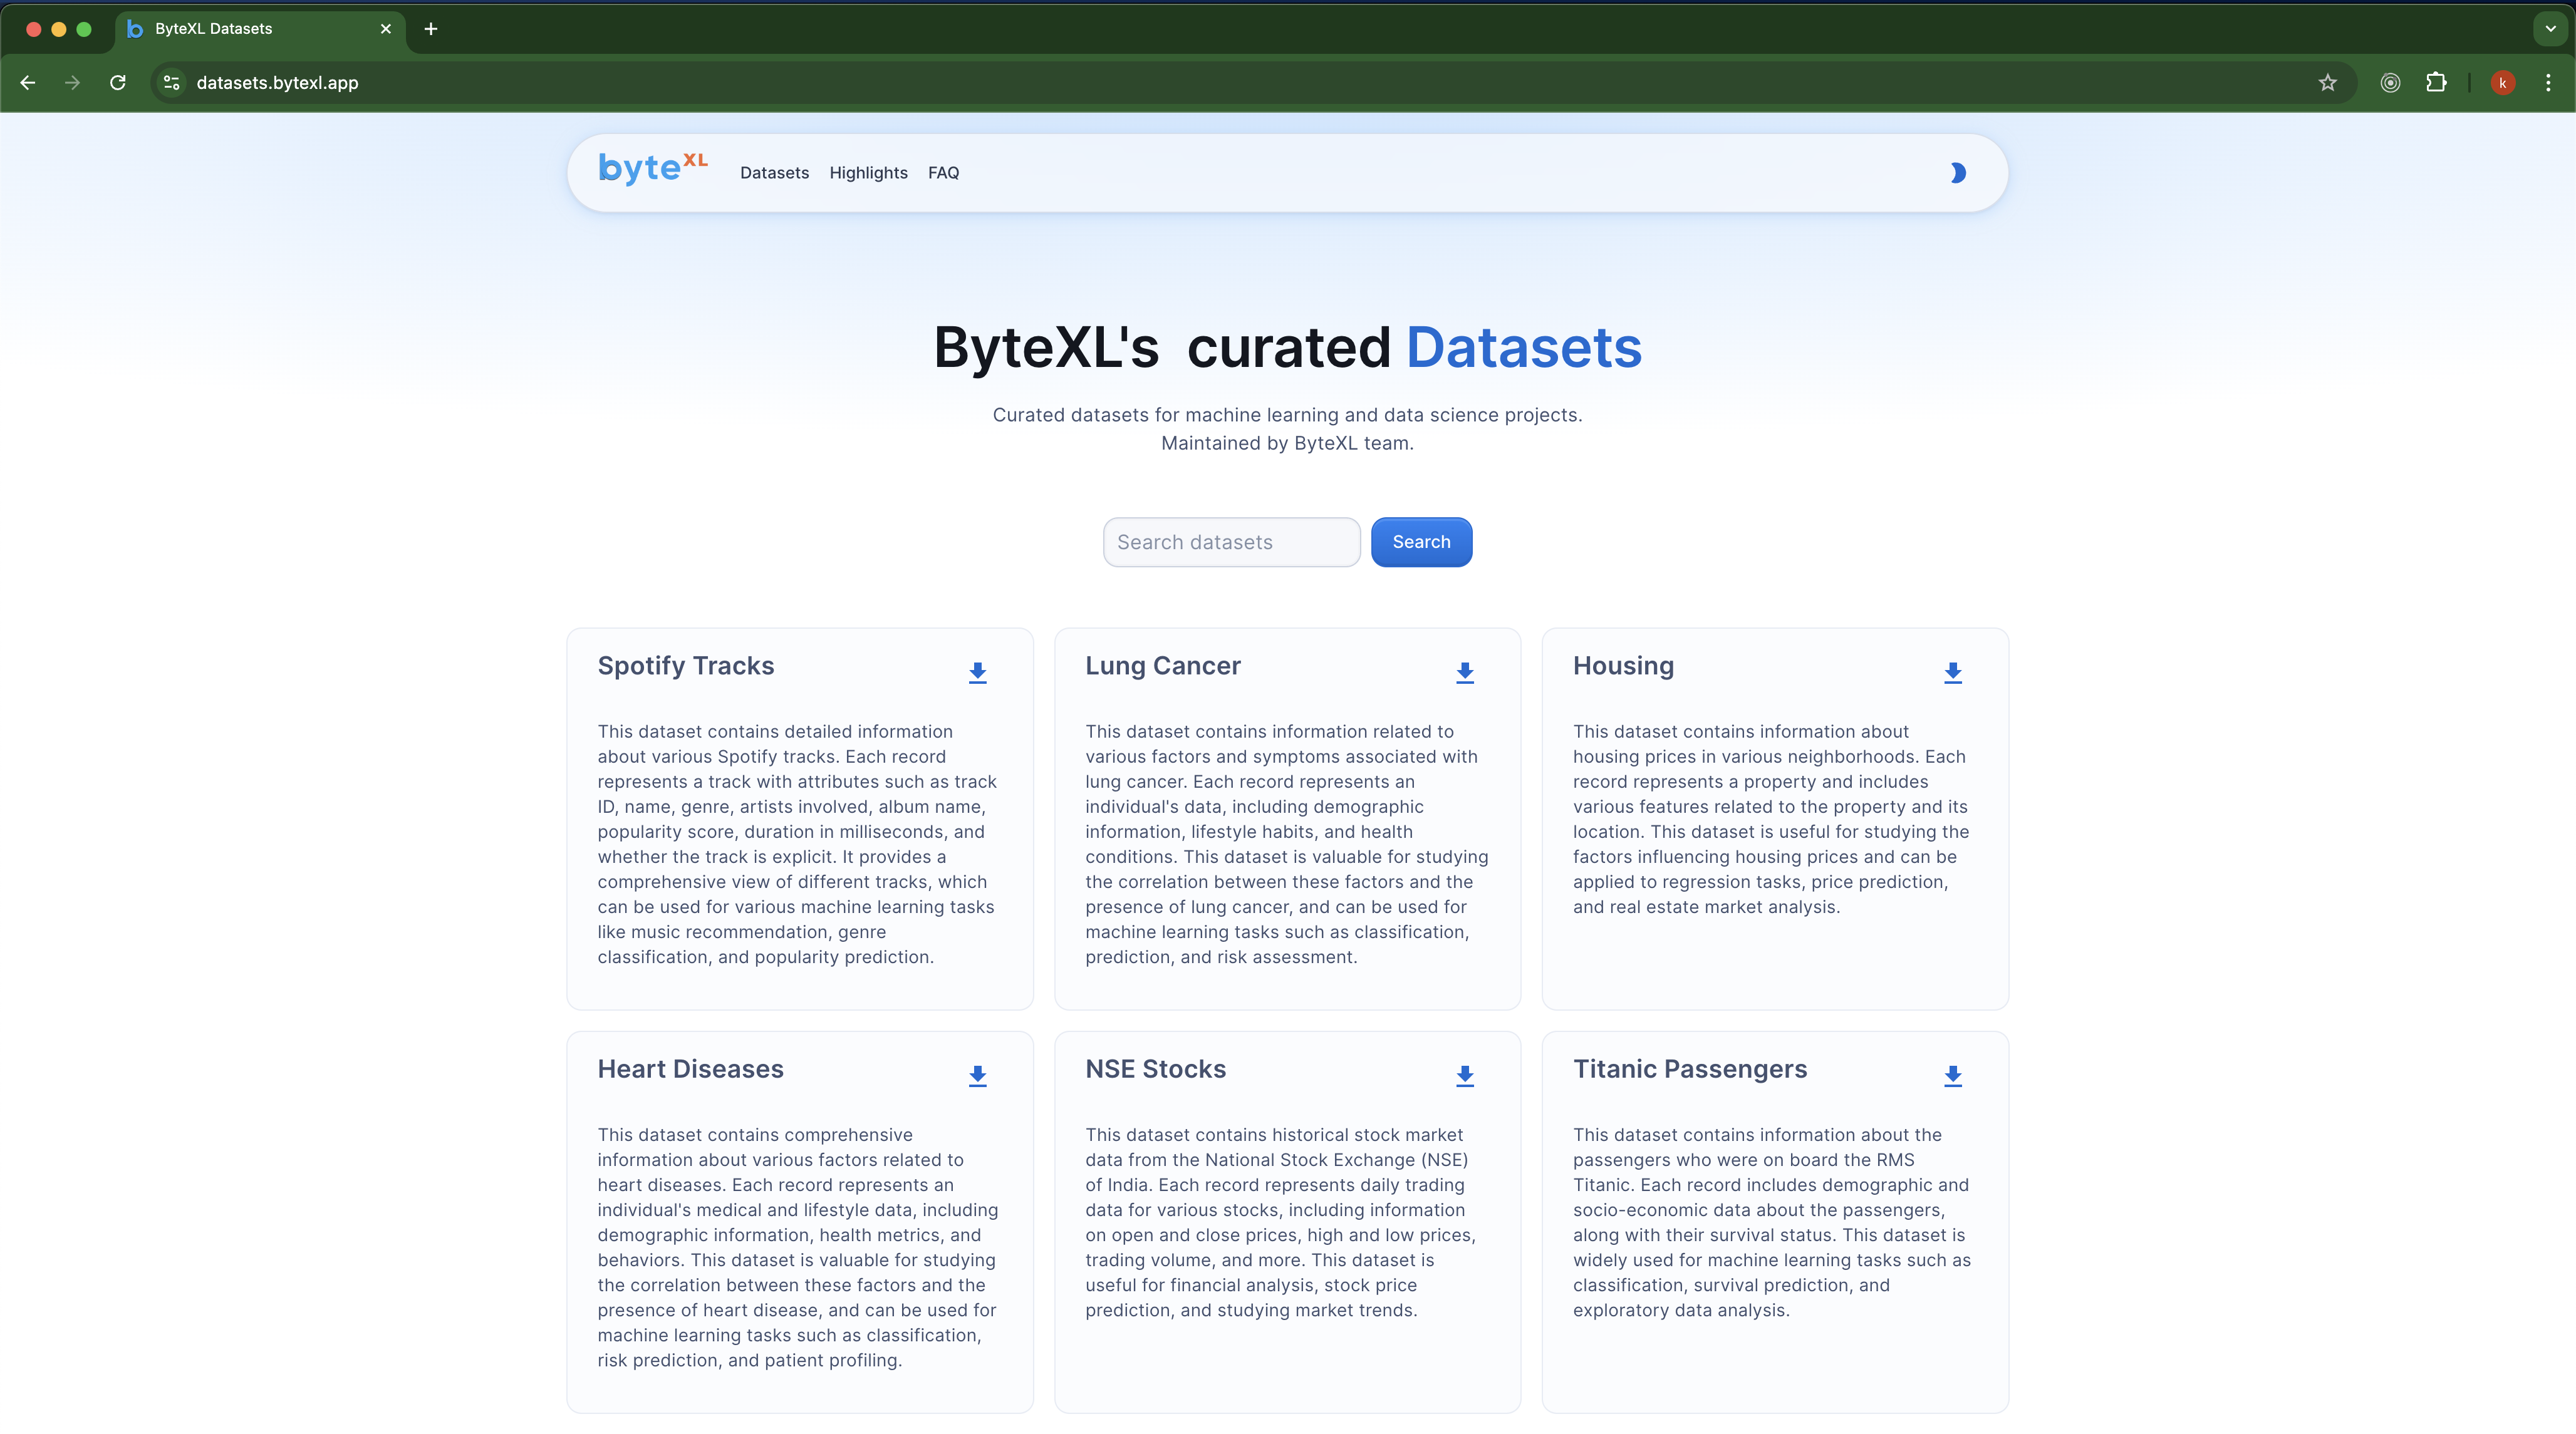
Task: Go to Highlights section
Action: tap(868, 173)
